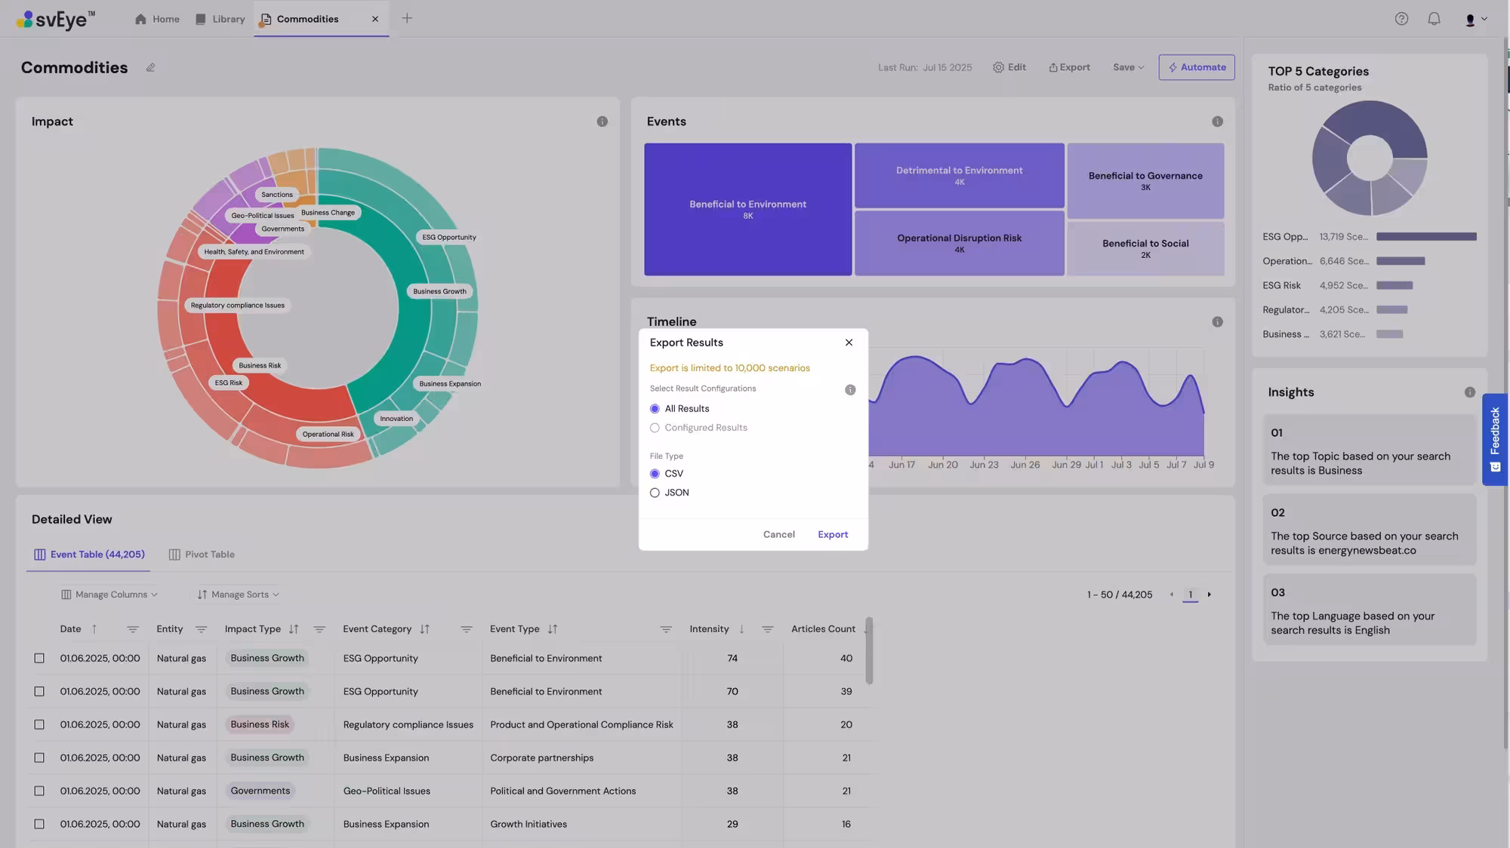Click Export in the page header

tap(1069, 67)
